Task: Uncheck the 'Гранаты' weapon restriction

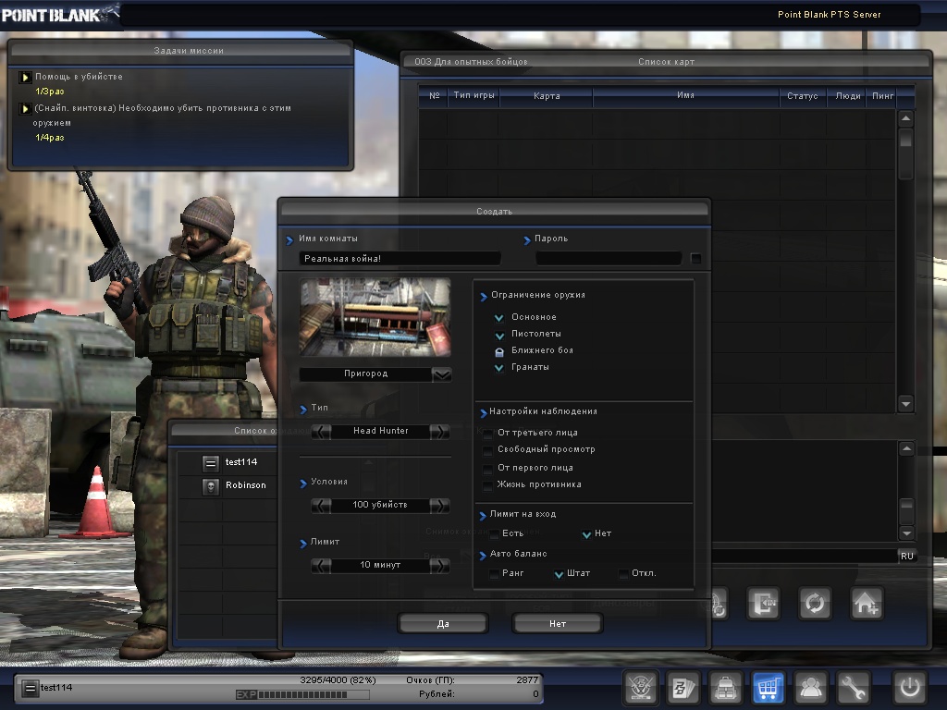Action: click(x=499, y=367)
